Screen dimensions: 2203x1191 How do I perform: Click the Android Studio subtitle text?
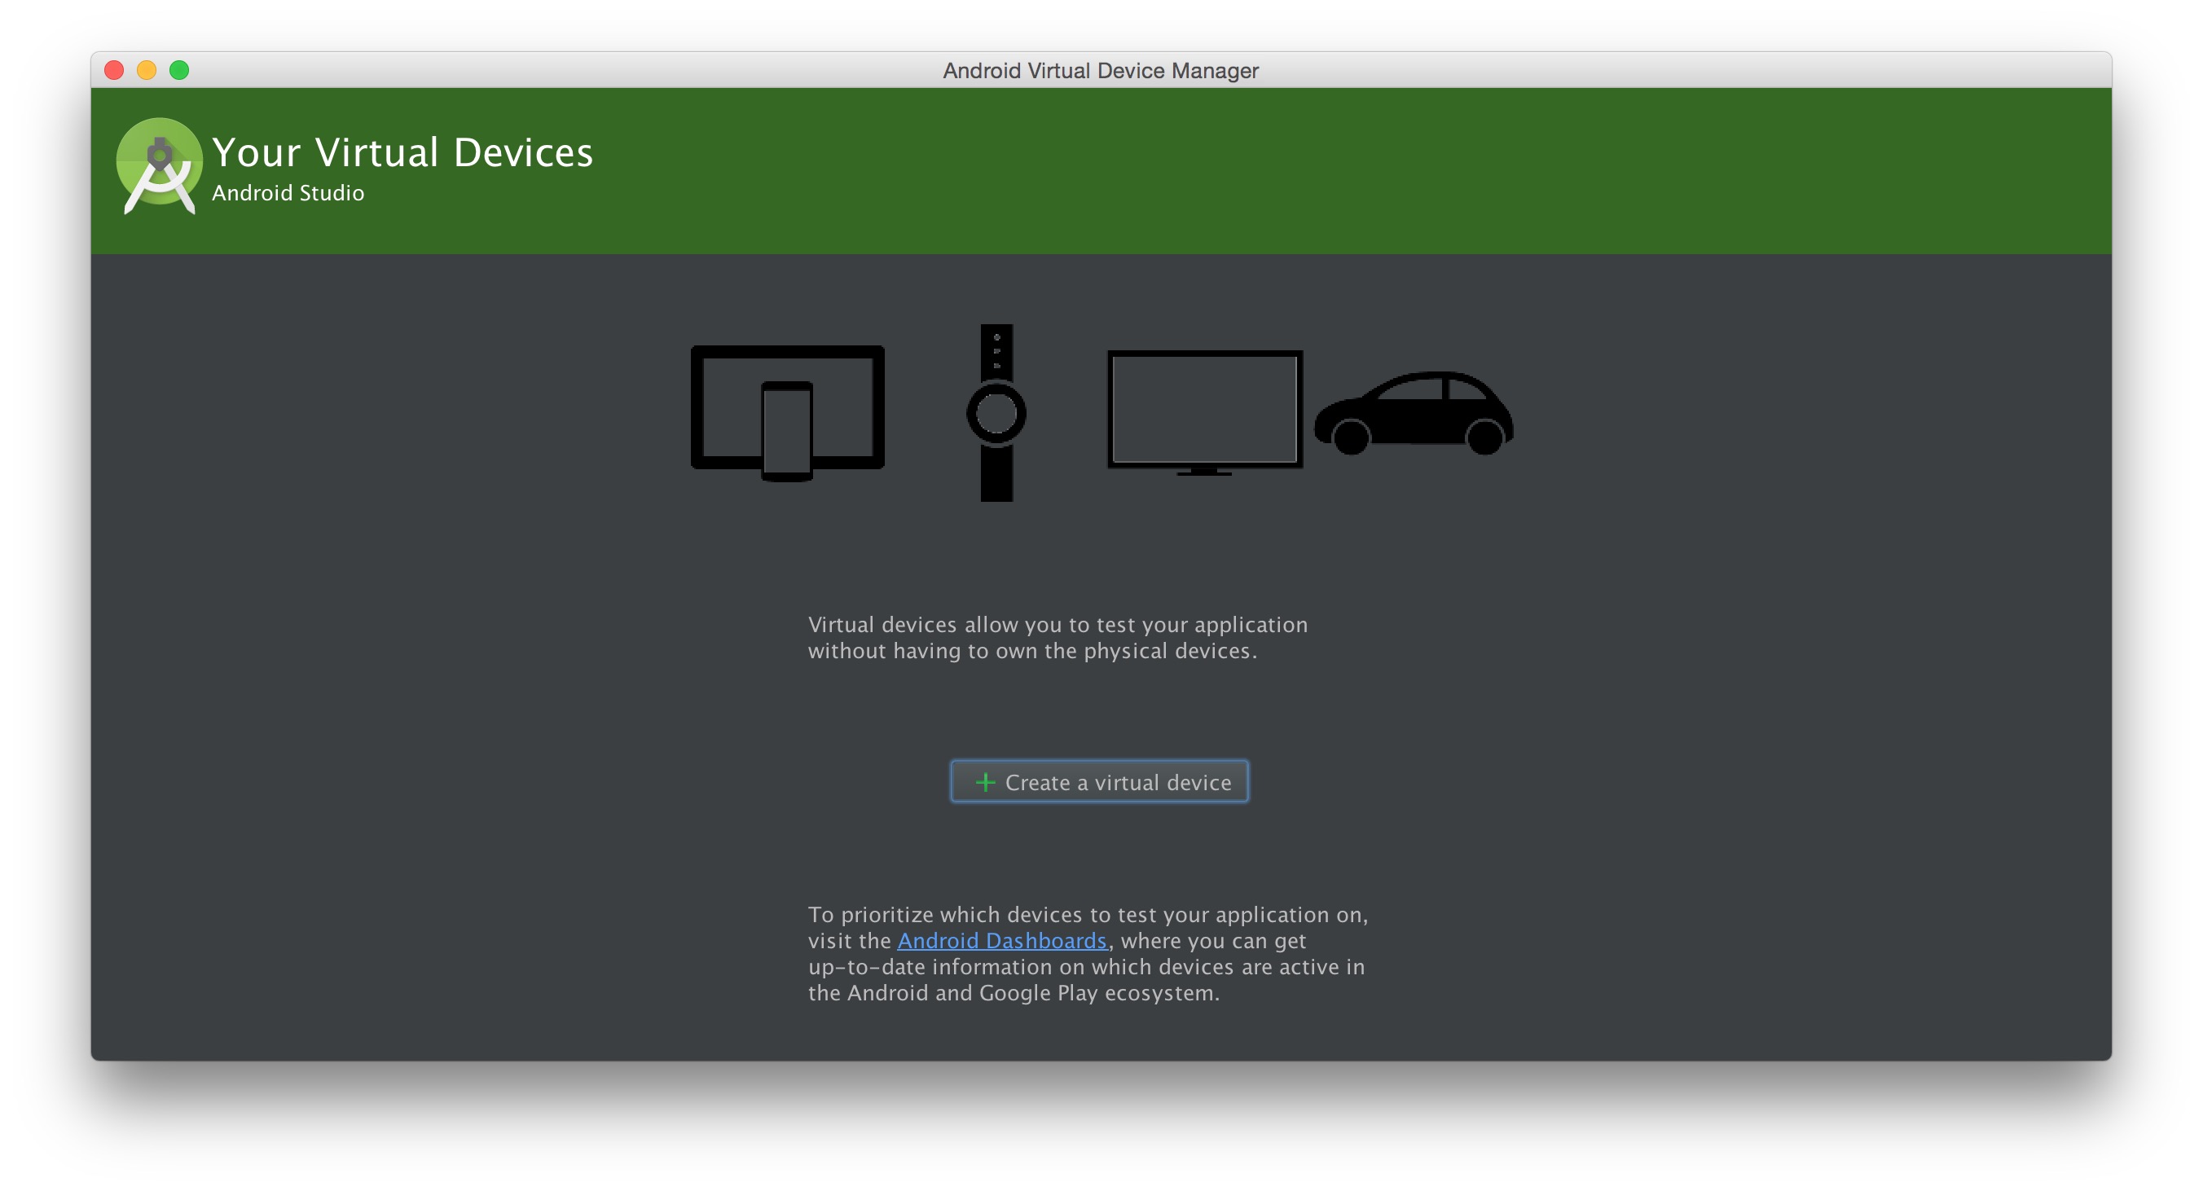click(x=288, y=193)
